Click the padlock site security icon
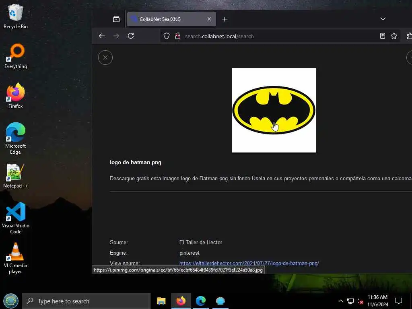The width and height of the screenshot is (412, 309). pos(178,36)
